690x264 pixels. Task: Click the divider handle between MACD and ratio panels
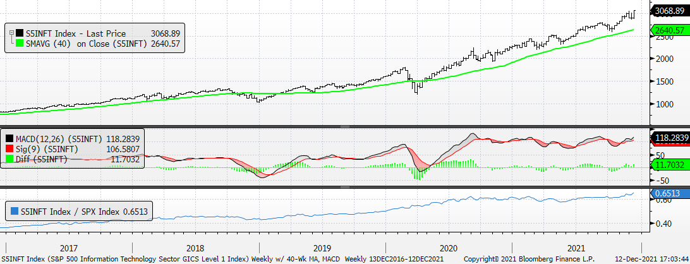(345, 187)
